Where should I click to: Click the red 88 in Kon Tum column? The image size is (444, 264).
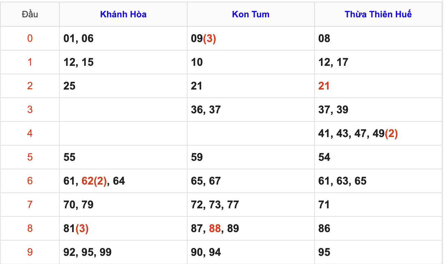coord(215,228)
